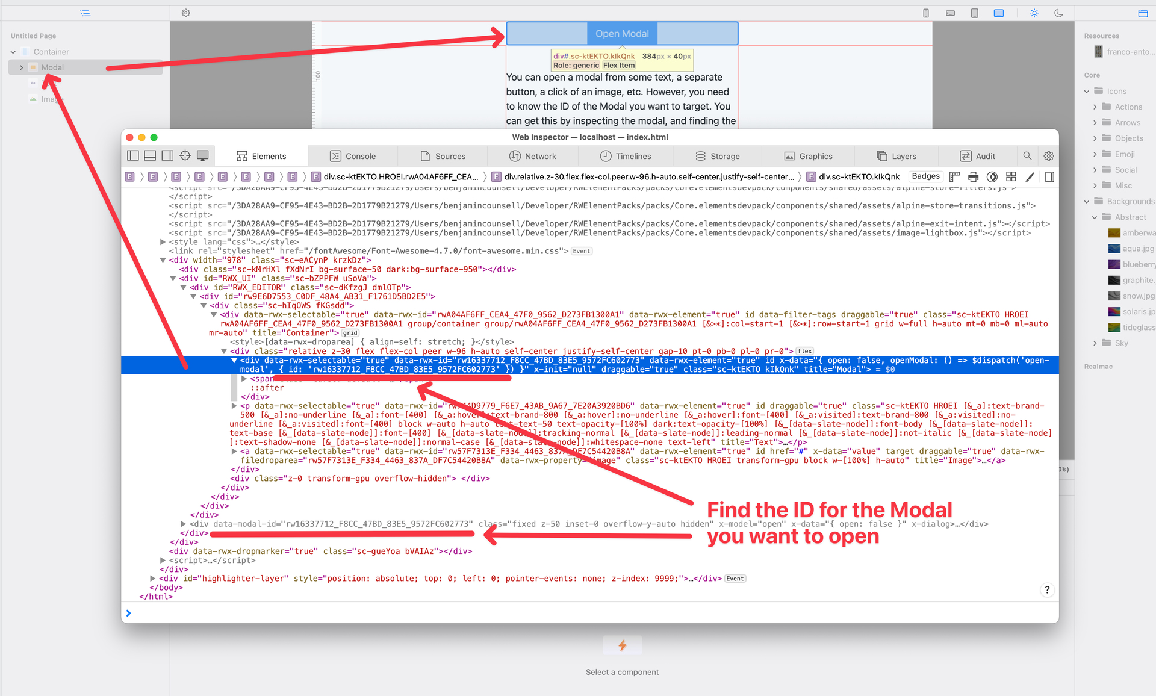Expand the Modal tree node
Image resolution: width=1156 pixels, height=696 pixels.
(x=21, y=67)
